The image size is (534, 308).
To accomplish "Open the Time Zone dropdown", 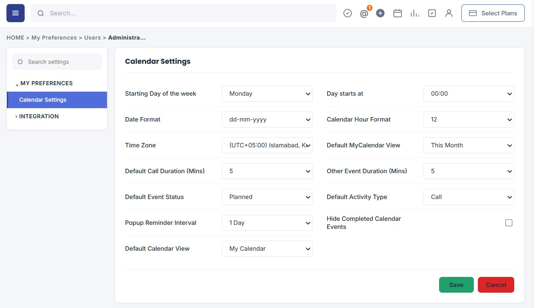I will click(267, 145).
